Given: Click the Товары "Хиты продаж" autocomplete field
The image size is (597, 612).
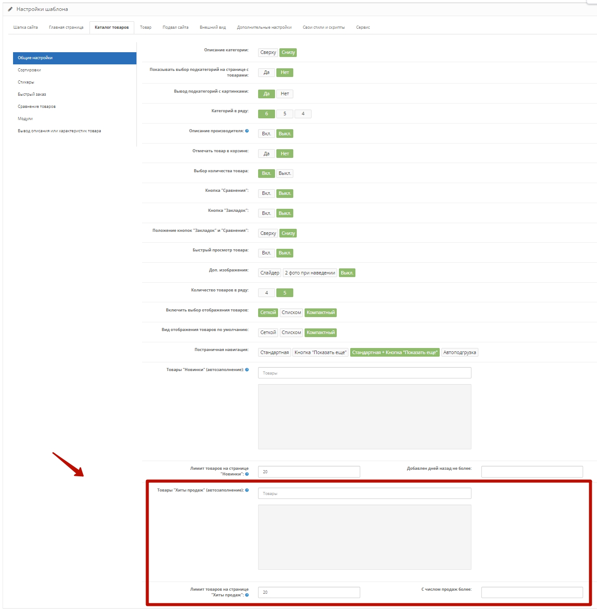Looking at the screenshot, I should pos(364,494).
